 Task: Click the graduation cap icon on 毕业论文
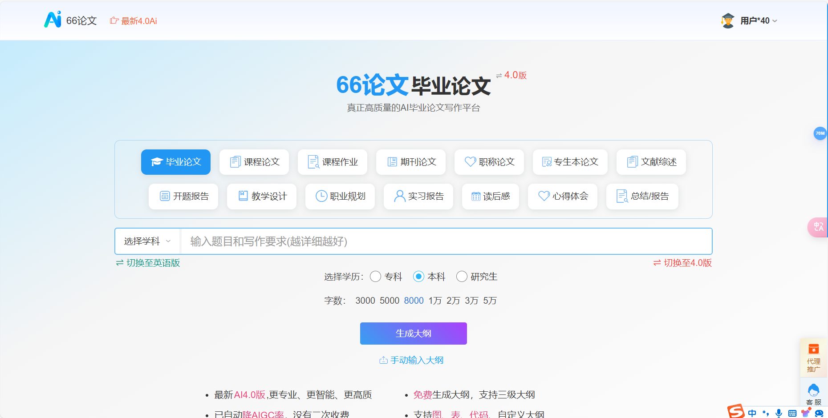156,162
